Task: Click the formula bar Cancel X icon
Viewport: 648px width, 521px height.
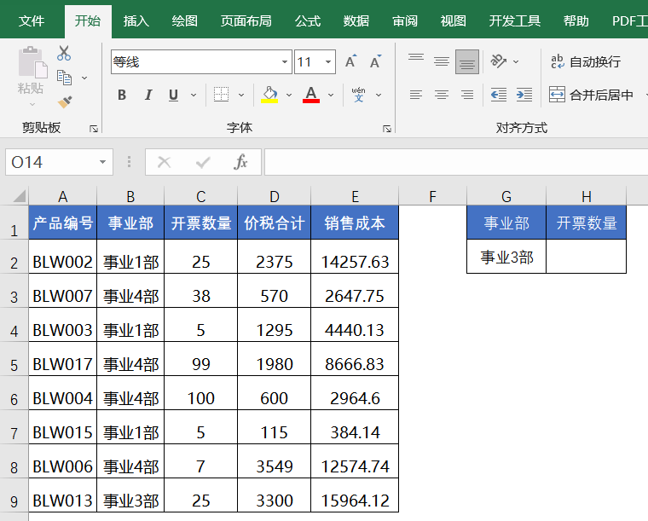Action: pos(164,162)
